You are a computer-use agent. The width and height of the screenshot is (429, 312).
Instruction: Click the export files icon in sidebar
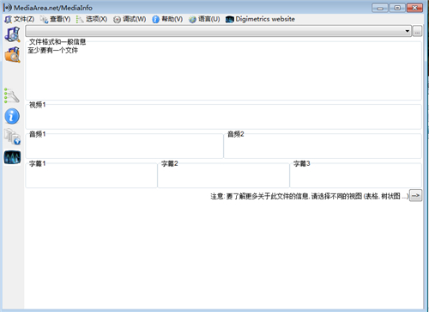(x=12, y=137)
